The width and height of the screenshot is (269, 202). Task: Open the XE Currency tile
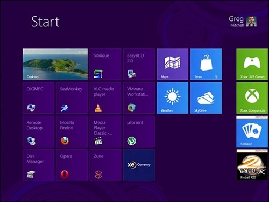[x=139, y=165]
